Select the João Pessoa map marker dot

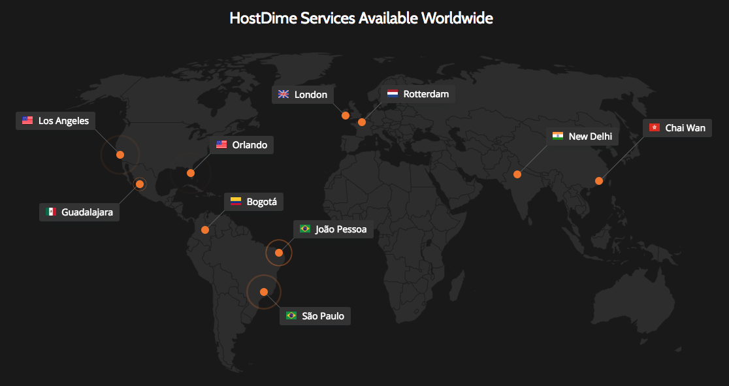(x=279, y=253)
